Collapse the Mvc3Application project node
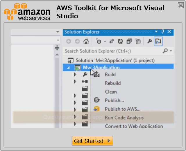 click(68, 68)
